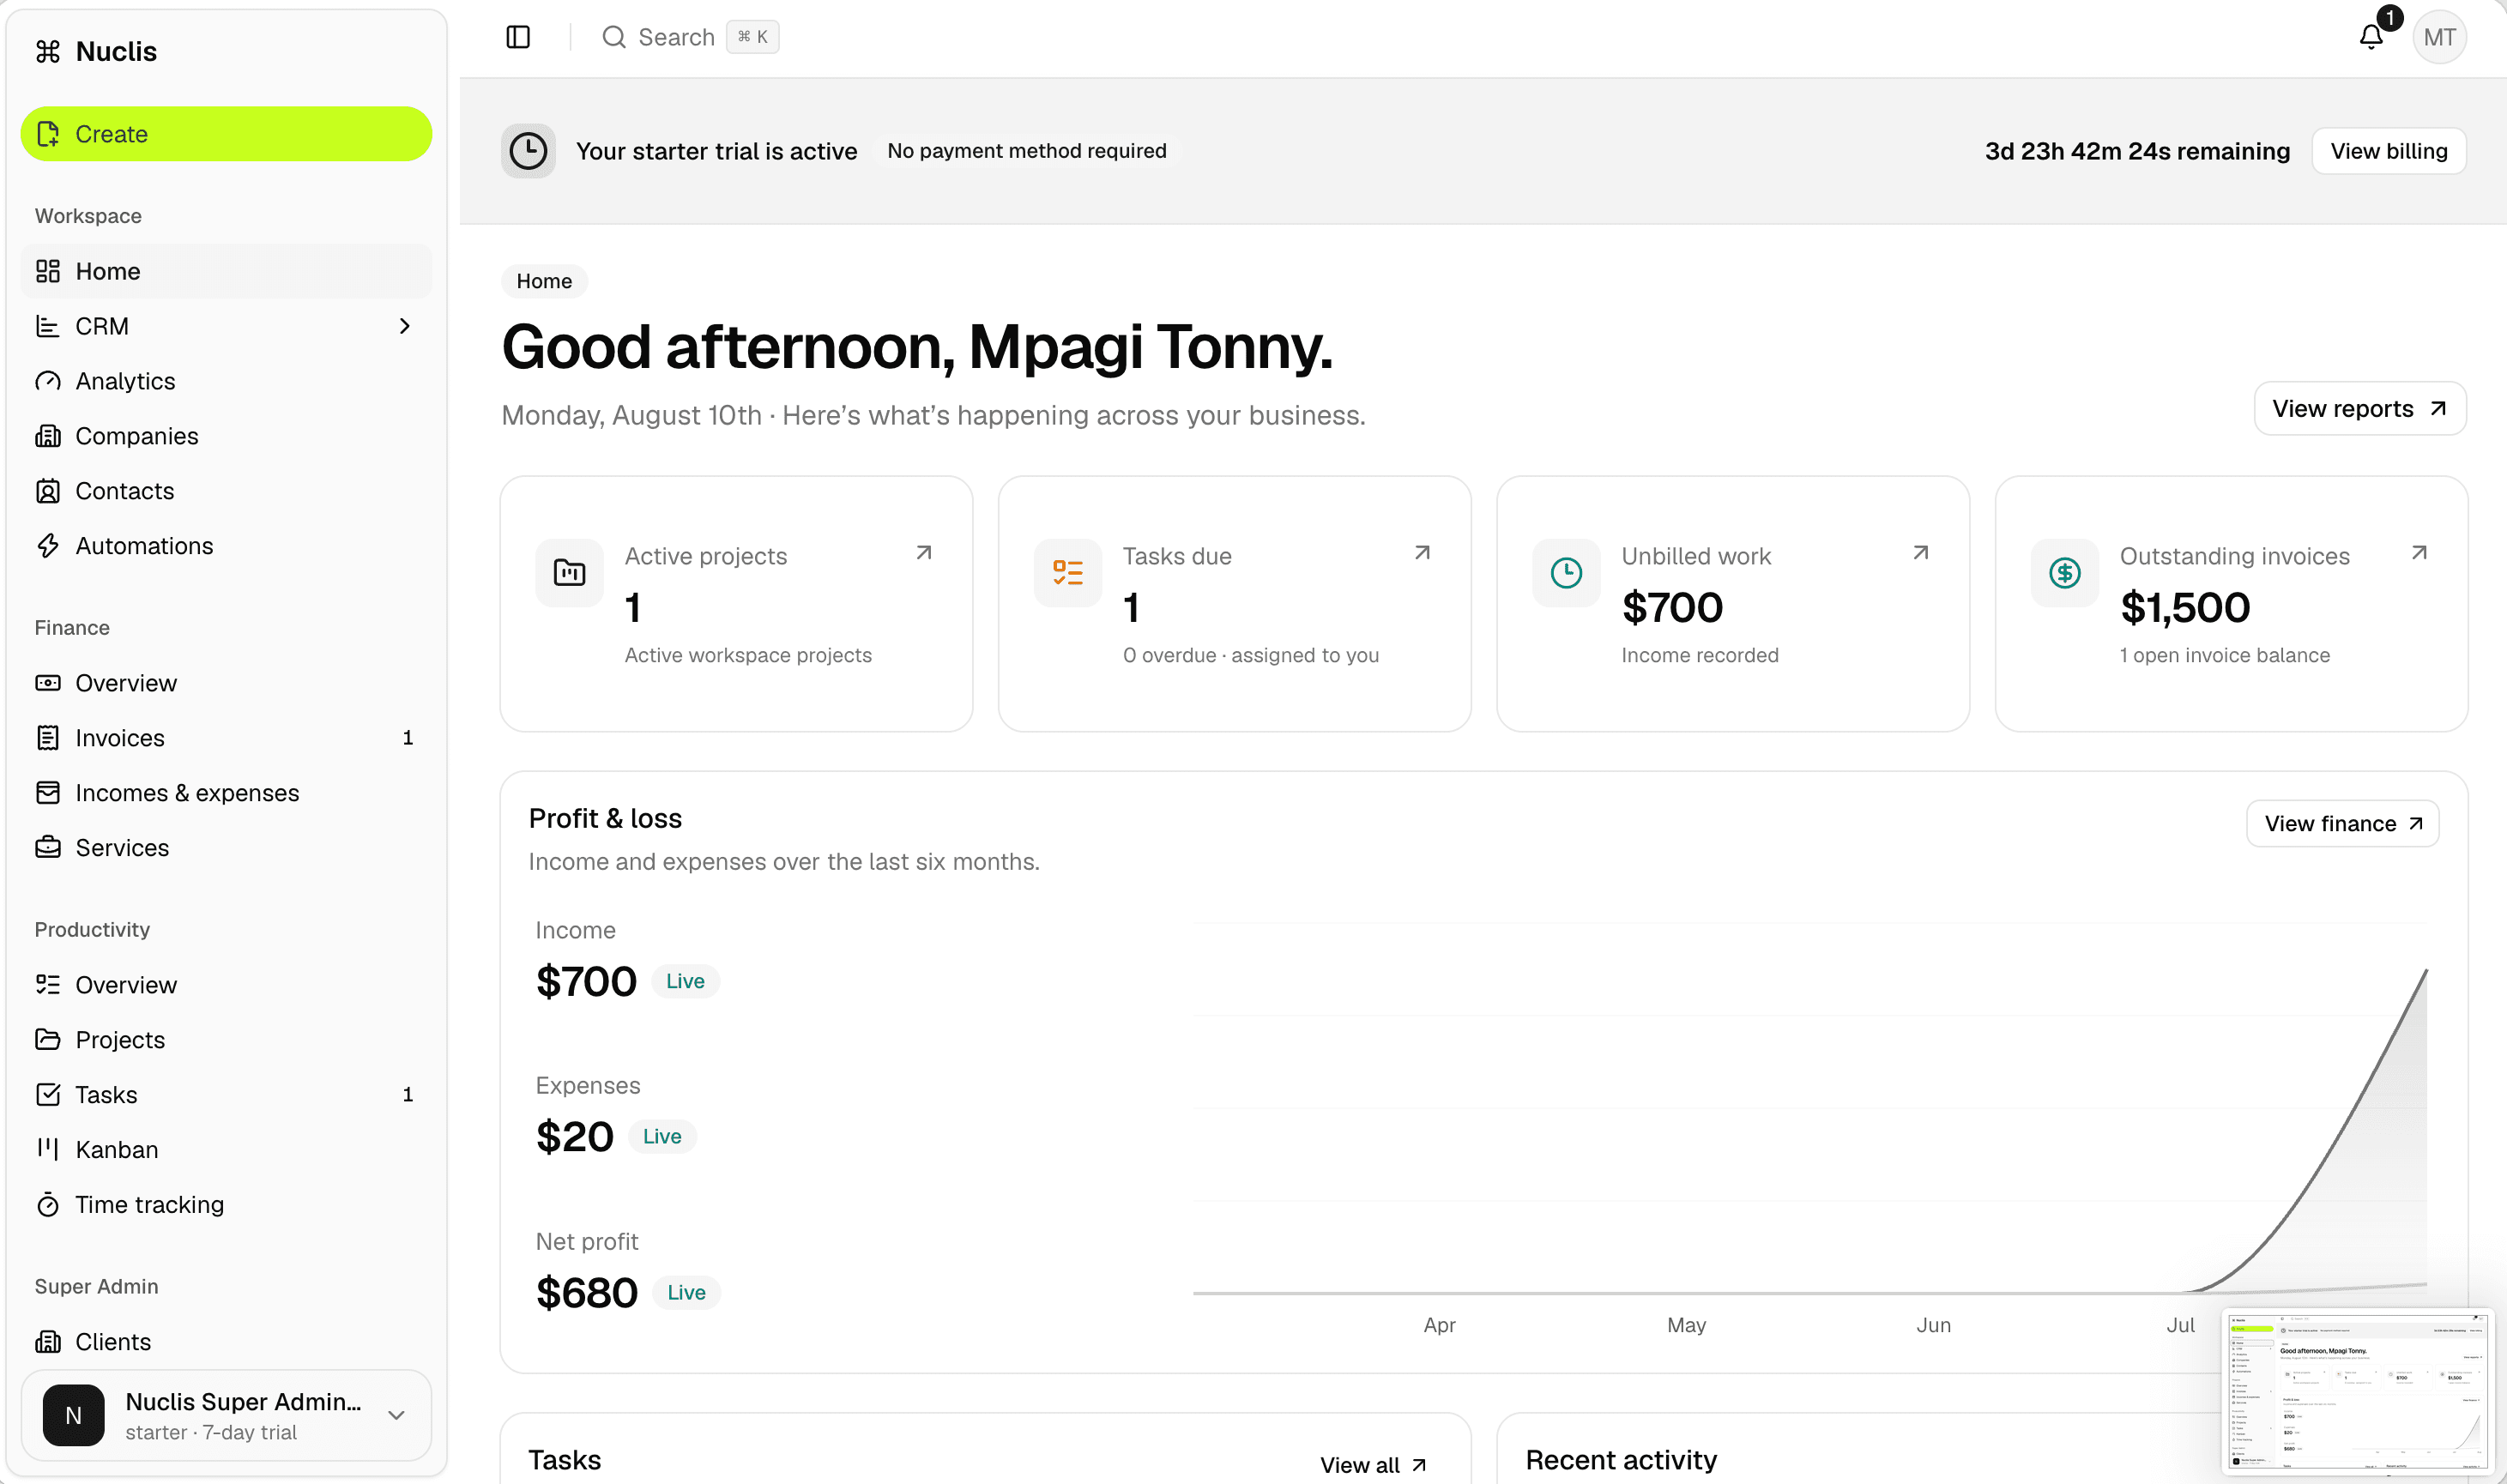Click the Clients building icon

pyautogui.click(x=48, y=1341)
